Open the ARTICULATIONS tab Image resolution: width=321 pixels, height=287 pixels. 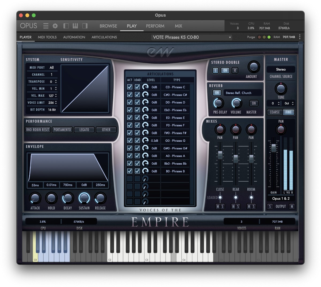coord(104,37)
